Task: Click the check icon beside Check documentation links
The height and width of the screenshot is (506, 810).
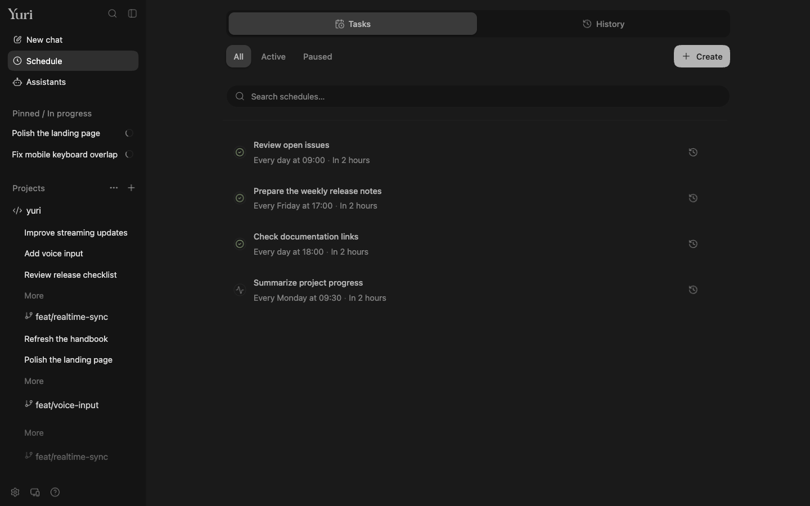Action: tap(240, 244)
